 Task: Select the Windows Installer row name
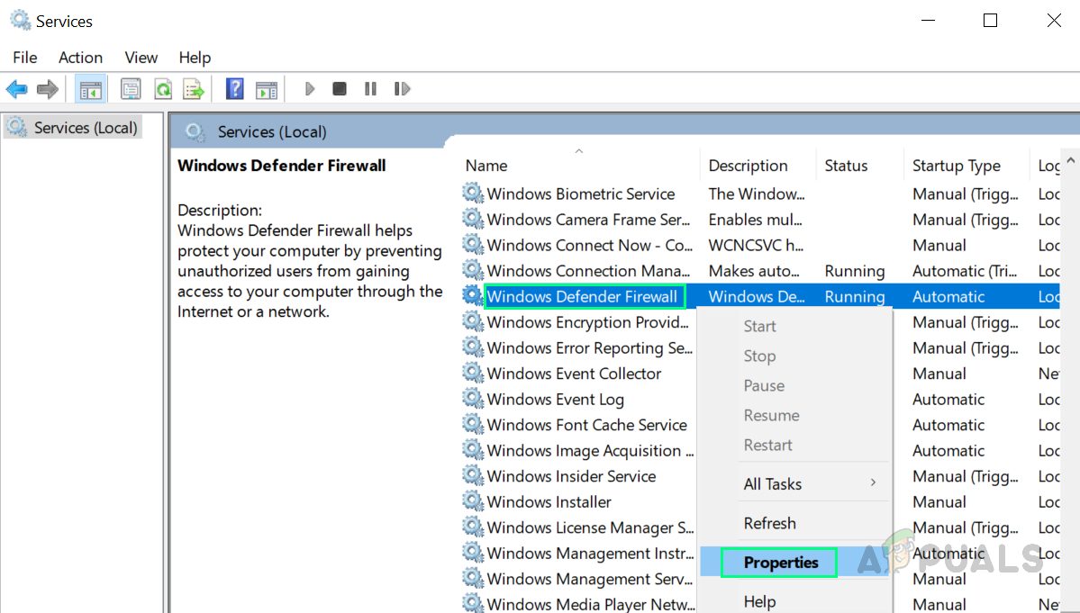(x=549, y=502)
